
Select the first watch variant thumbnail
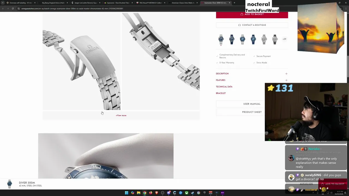[221, 39]
